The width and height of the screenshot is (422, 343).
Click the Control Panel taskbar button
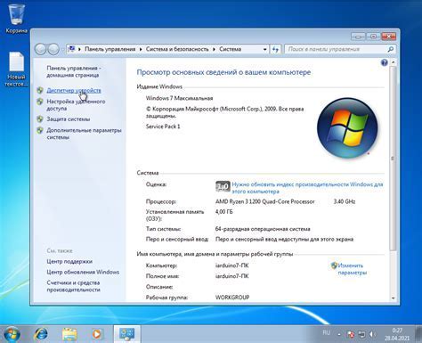126,334
